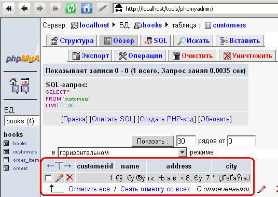The image size is (278, 197).
Task: Click the browser rewind double-arrow button
Action: [9, 8]
